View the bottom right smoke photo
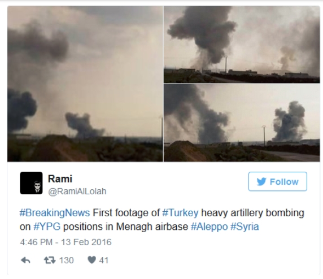This screenshot has height=279, width=323. pos(242,123)
